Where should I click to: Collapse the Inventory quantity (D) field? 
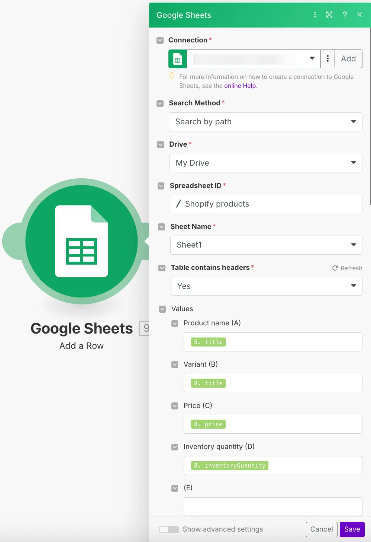(175, 447)
